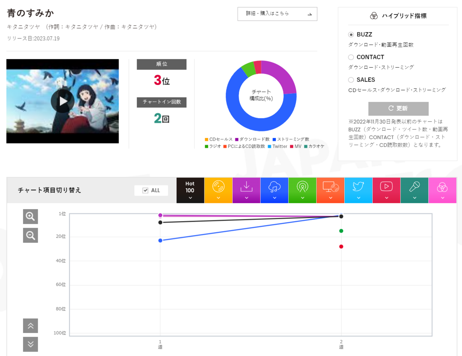Click the green radio segment of donut chart
This screenshot has height=356, width=462.
248,69
